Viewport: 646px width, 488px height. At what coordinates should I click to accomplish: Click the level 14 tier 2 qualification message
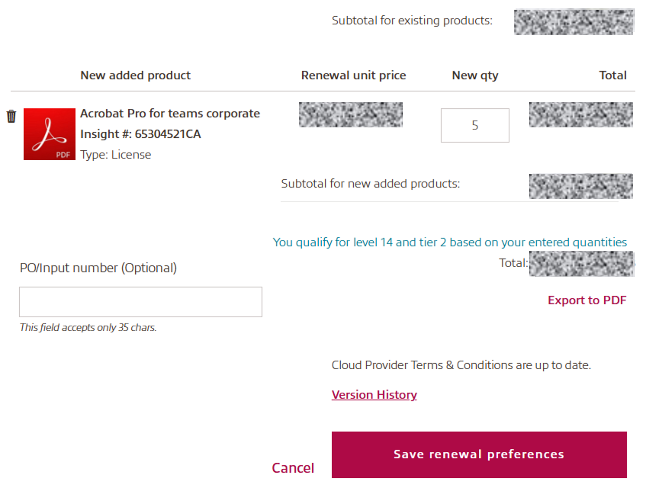click(x=449, y=242)
